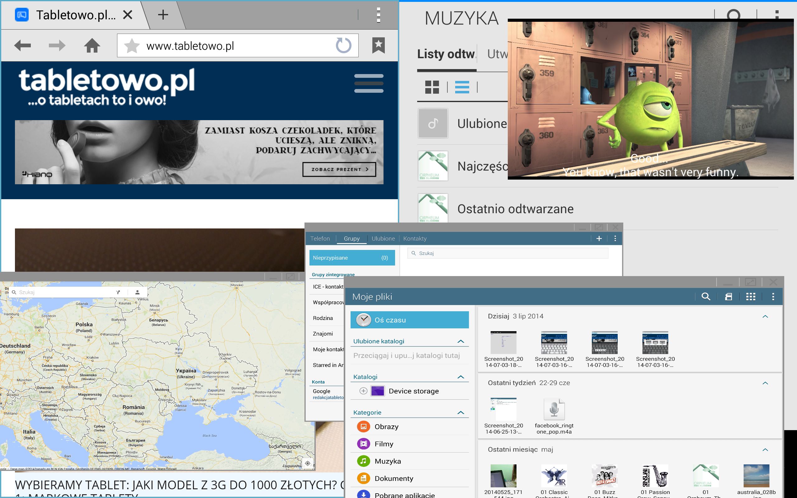Open Muzyka category in Moje pliki

pos(409,461)
